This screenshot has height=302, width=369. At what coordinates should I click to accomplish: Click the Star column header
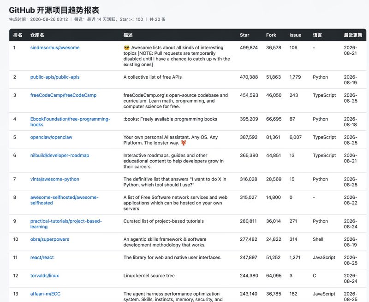click(x=244, y=35)
